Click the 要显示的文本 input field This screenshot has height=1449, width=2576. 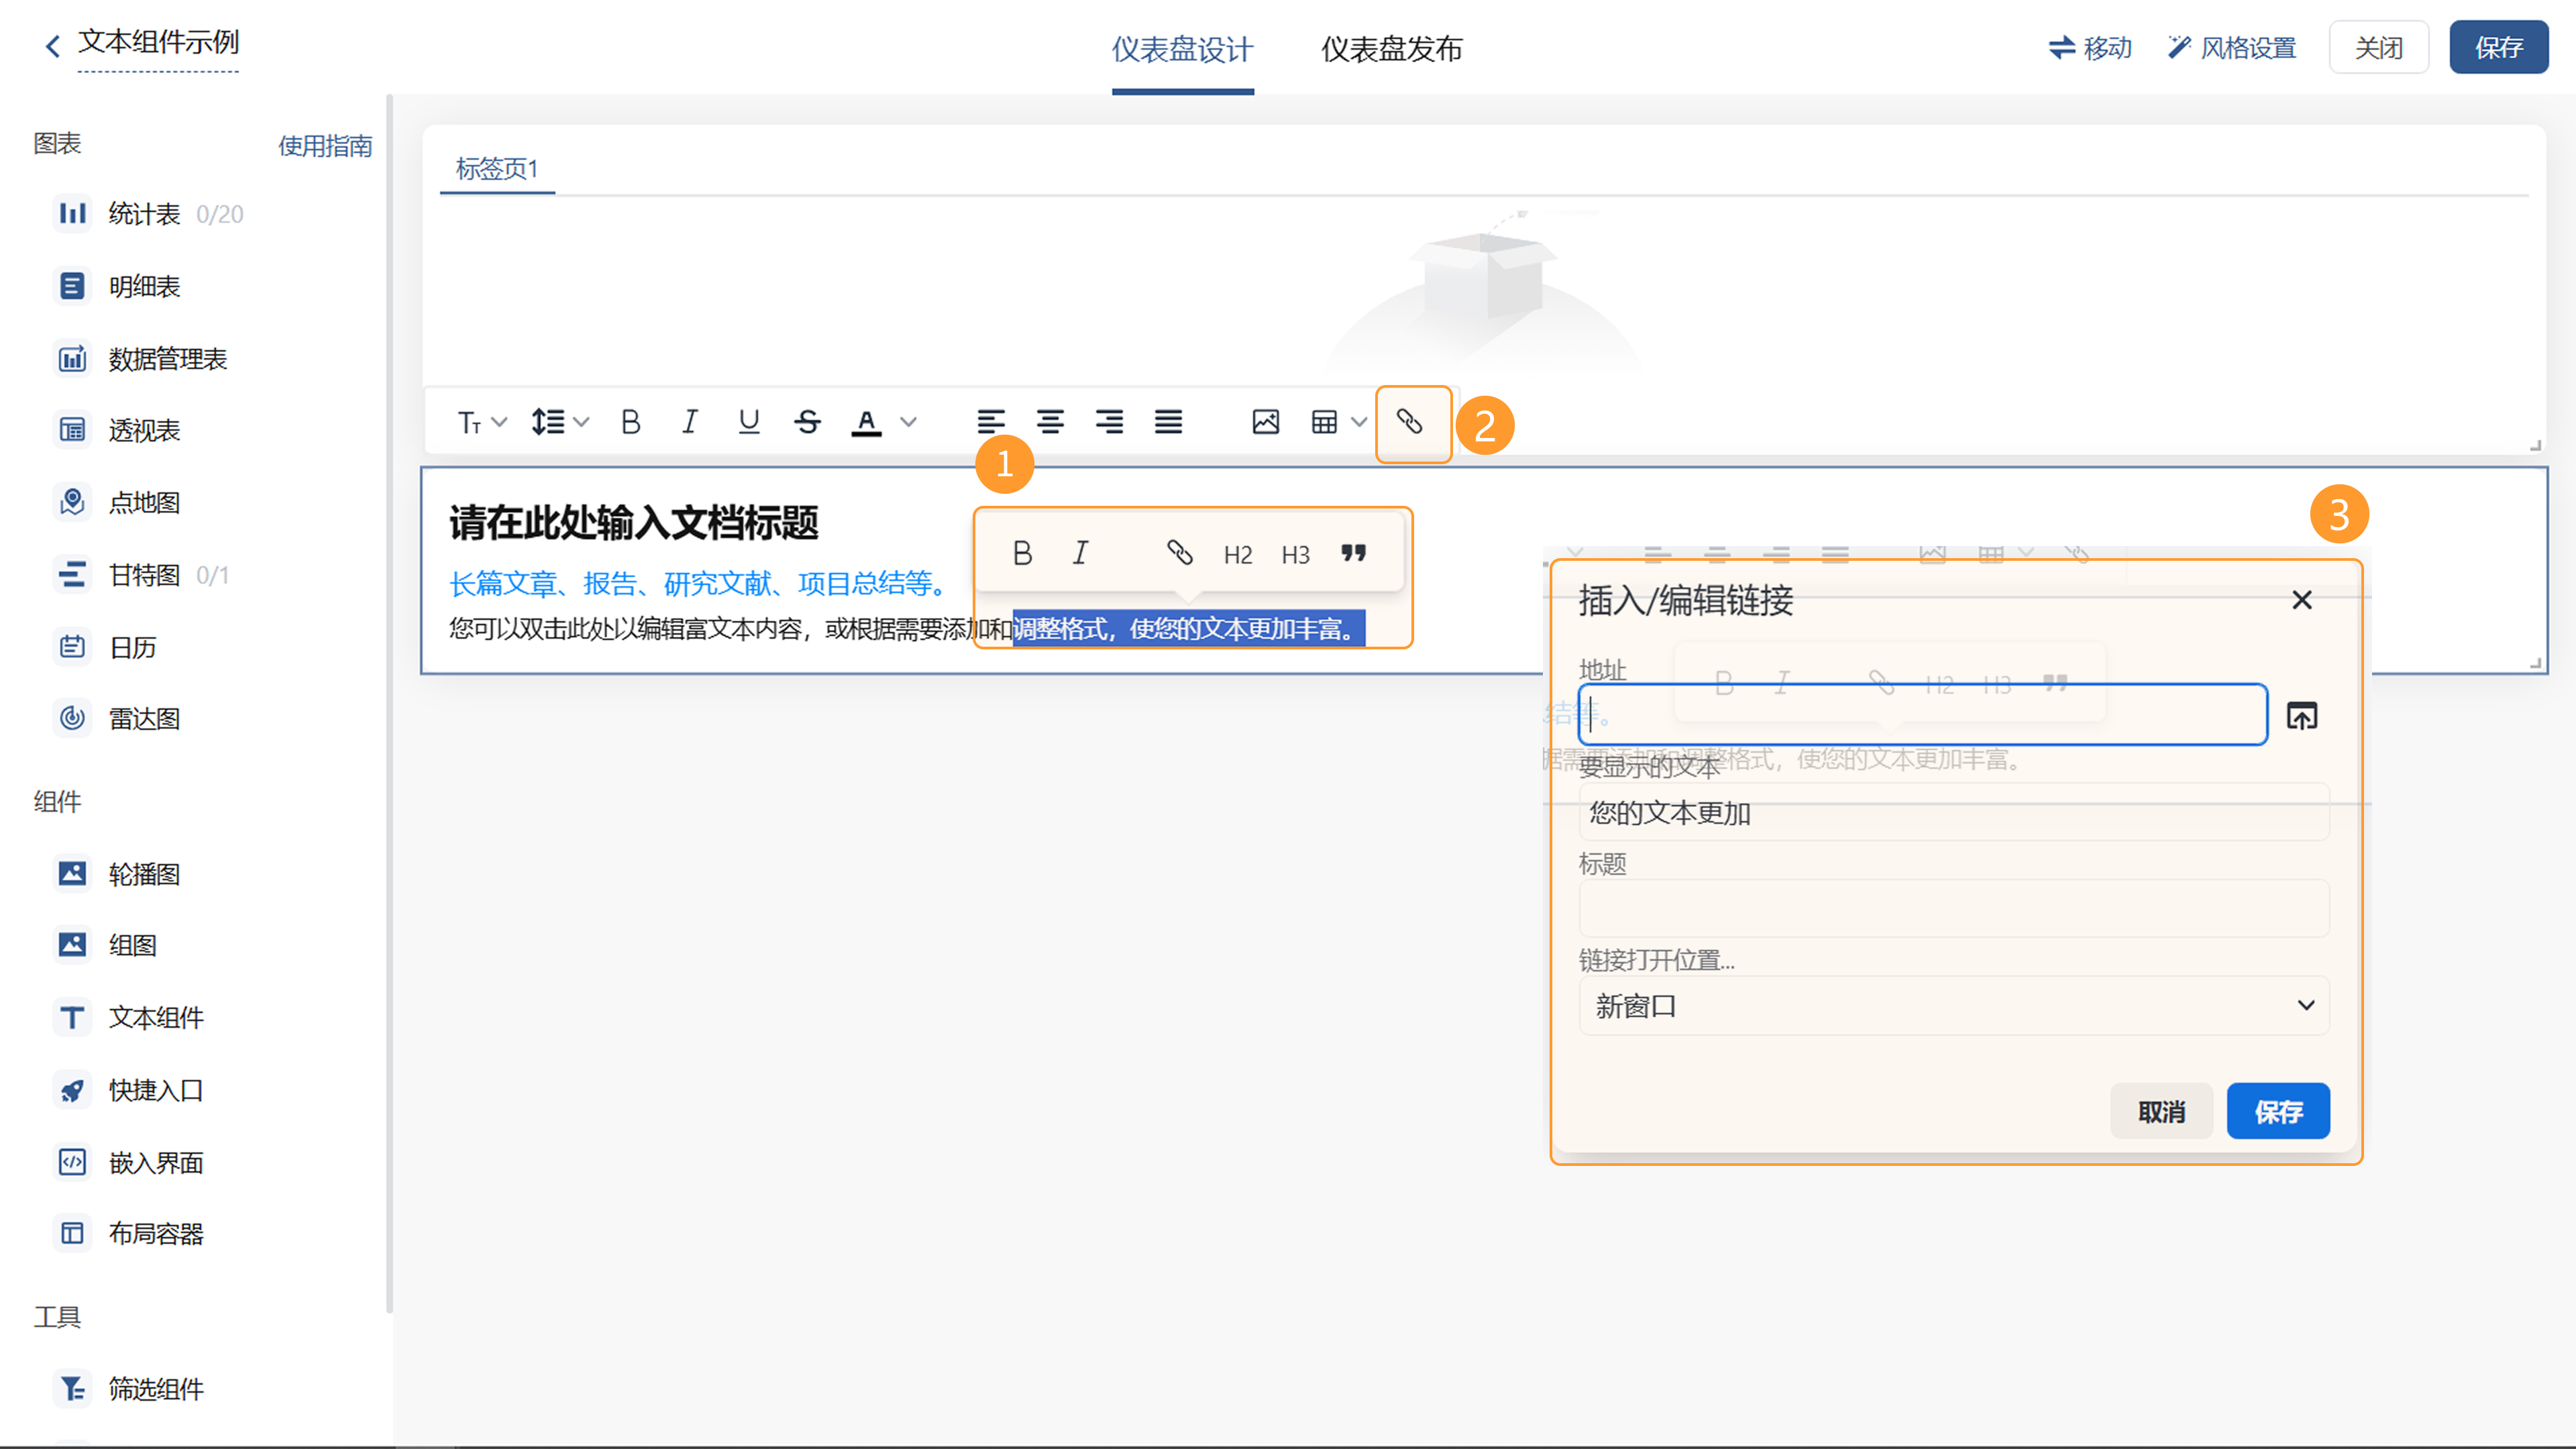click(x=1954, y=813)
